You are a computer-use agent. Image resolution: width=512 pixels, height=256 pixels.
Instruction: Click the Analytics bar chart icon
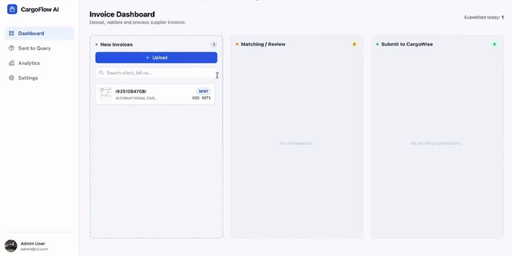tap(11, 63)
